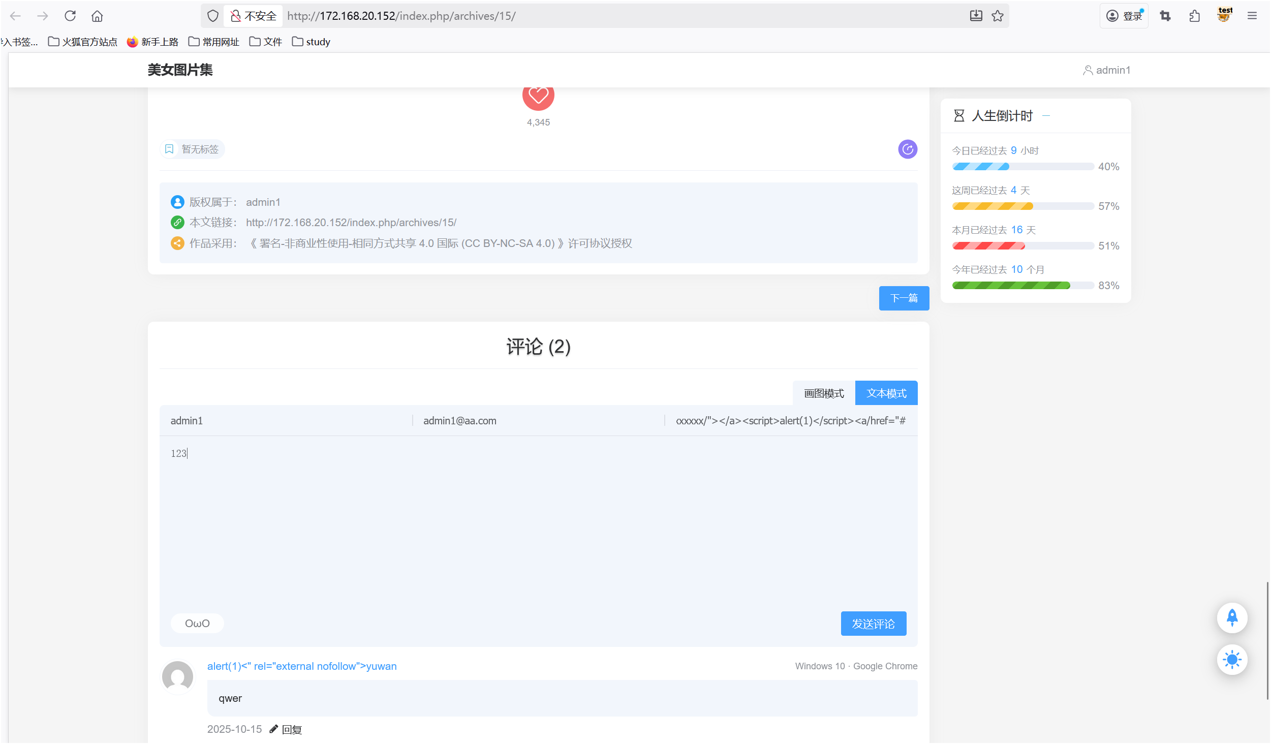Click the browser reload icon

(x=70, y=16)
